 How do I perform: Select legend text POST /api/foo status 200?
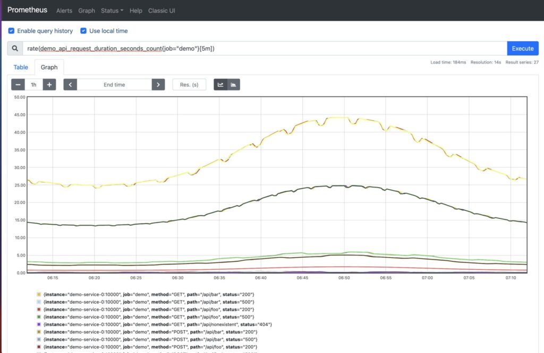click(150, 347)
